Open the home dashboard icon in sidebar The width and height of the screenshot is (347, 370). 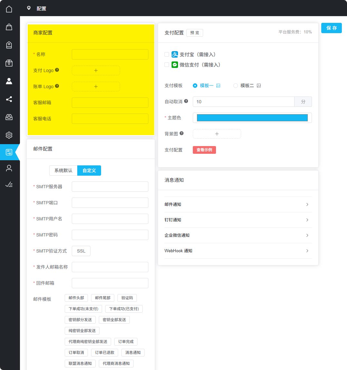coord(9,9)
